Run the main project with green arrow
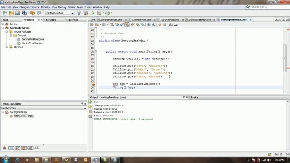This screenshot has width=290, height=163. [92, 13]
